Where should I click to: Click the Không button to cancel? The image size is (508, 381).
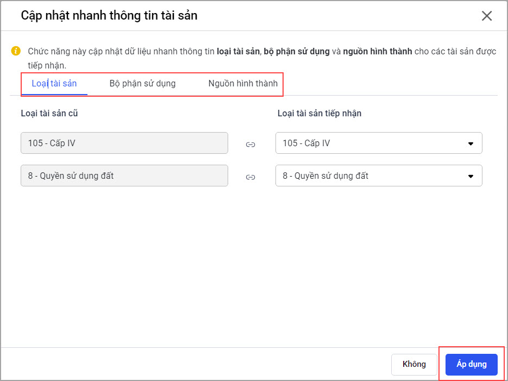pos(414,364)
